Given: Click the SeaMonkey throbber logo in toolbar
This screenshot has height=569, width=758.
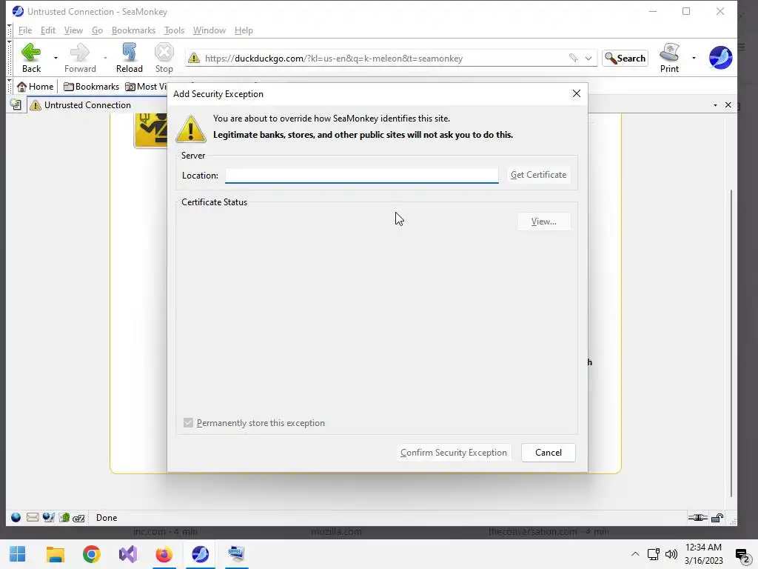Looking at the screenshot, I should [720, 58].
